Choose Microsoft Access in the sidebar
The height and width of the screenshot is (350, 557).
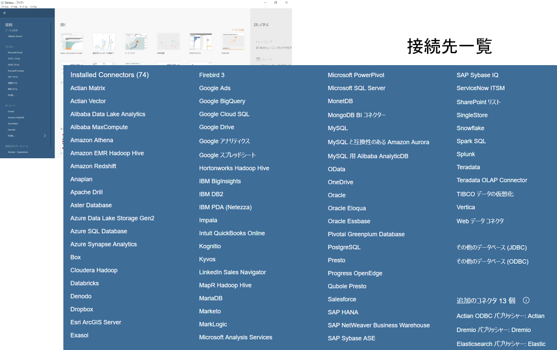pos(16,71)
